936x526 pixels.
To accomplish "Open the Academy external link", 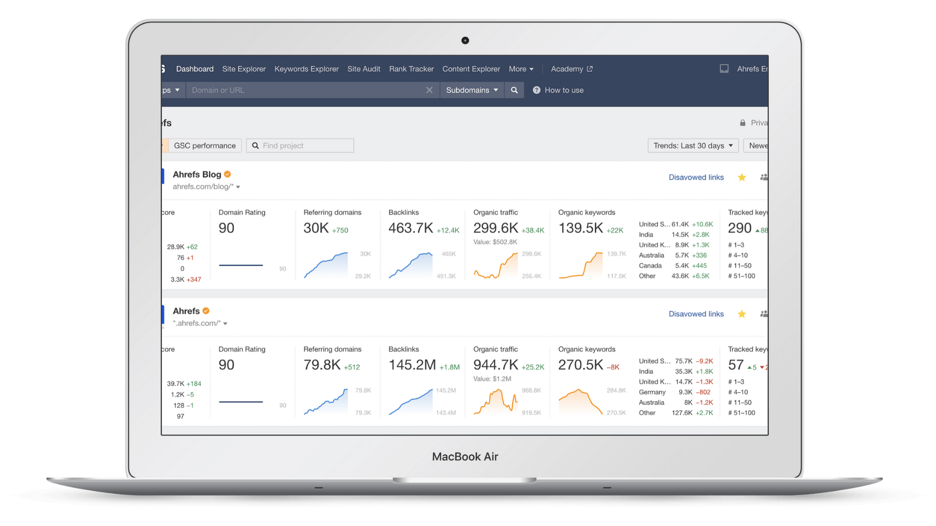I will click(x=571, y=69).
